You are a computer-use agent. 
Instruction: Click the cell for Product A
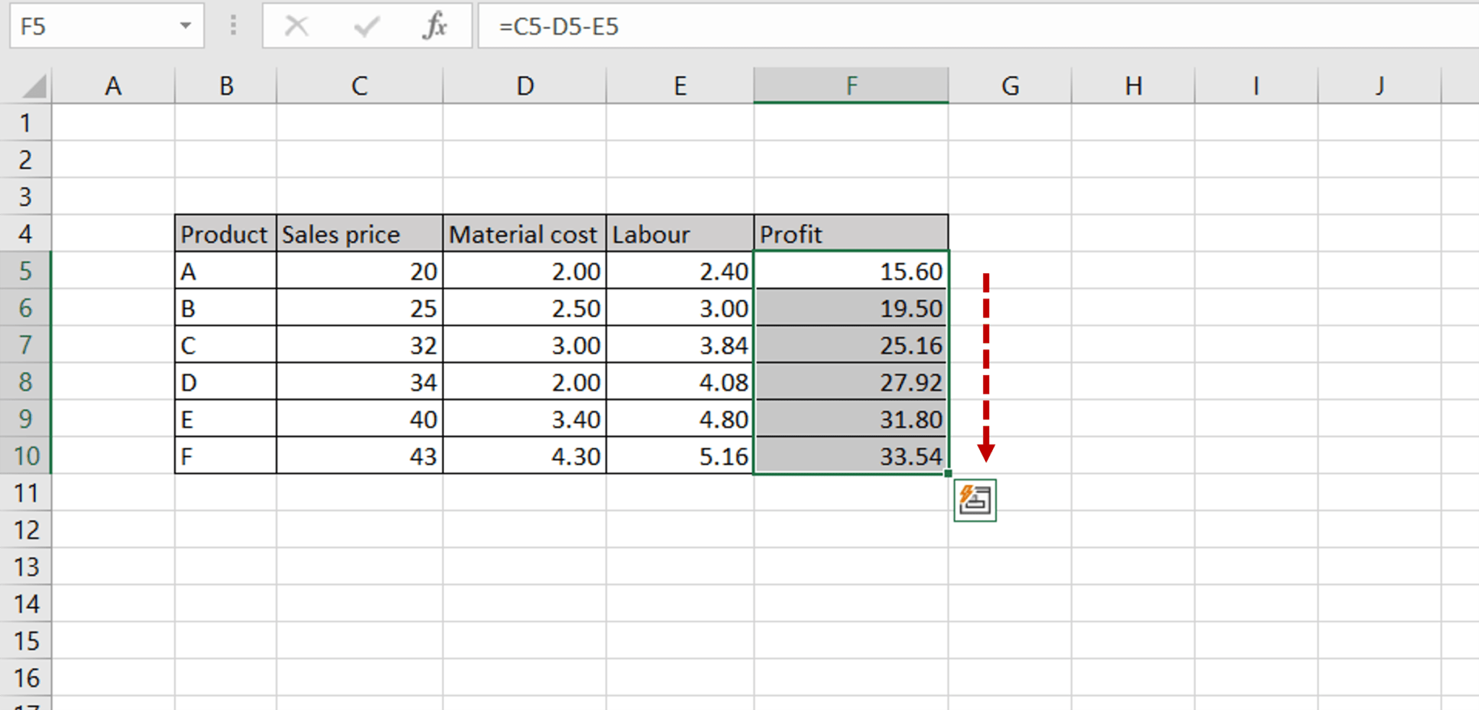click(x=225, y=271)
